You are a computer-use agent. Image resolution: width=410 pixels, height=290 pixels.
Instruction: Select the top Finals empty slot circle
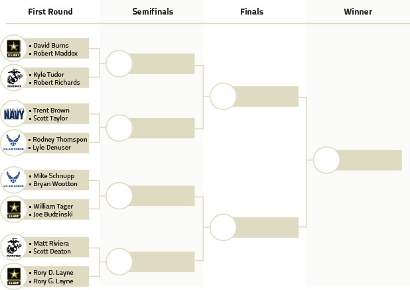223,96
